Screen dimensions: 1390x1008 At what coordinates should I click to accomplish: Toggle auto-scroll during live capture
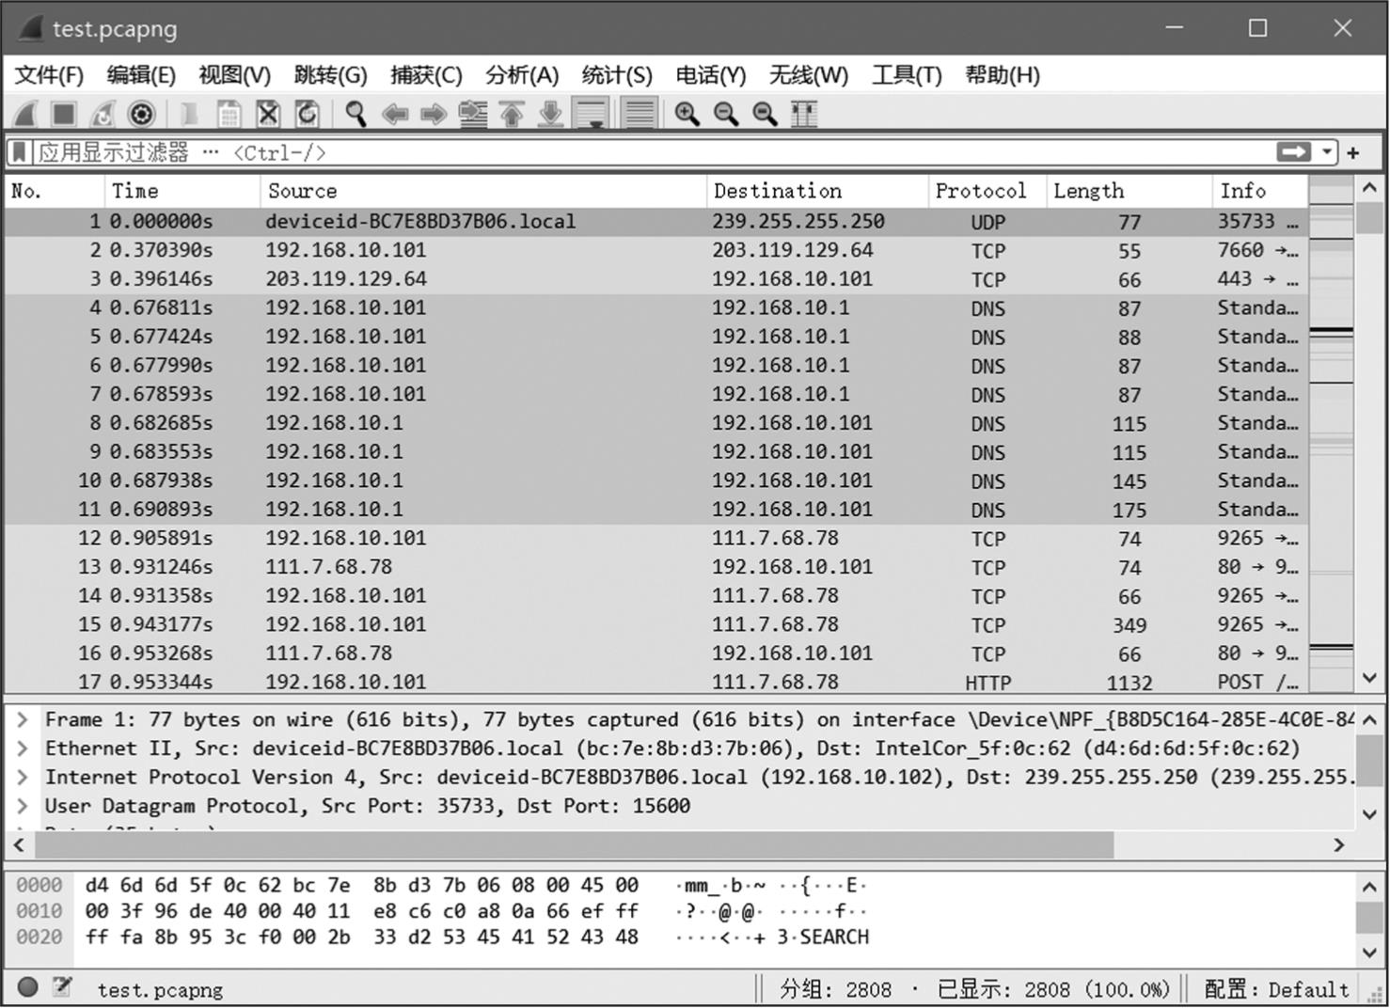[x=591, y=115]
